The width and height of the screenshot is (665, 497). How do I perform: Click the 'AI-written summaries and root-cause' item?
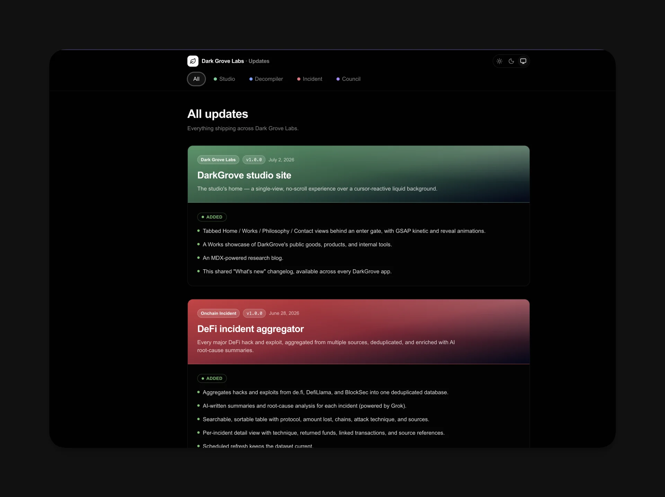coord(304,406)
